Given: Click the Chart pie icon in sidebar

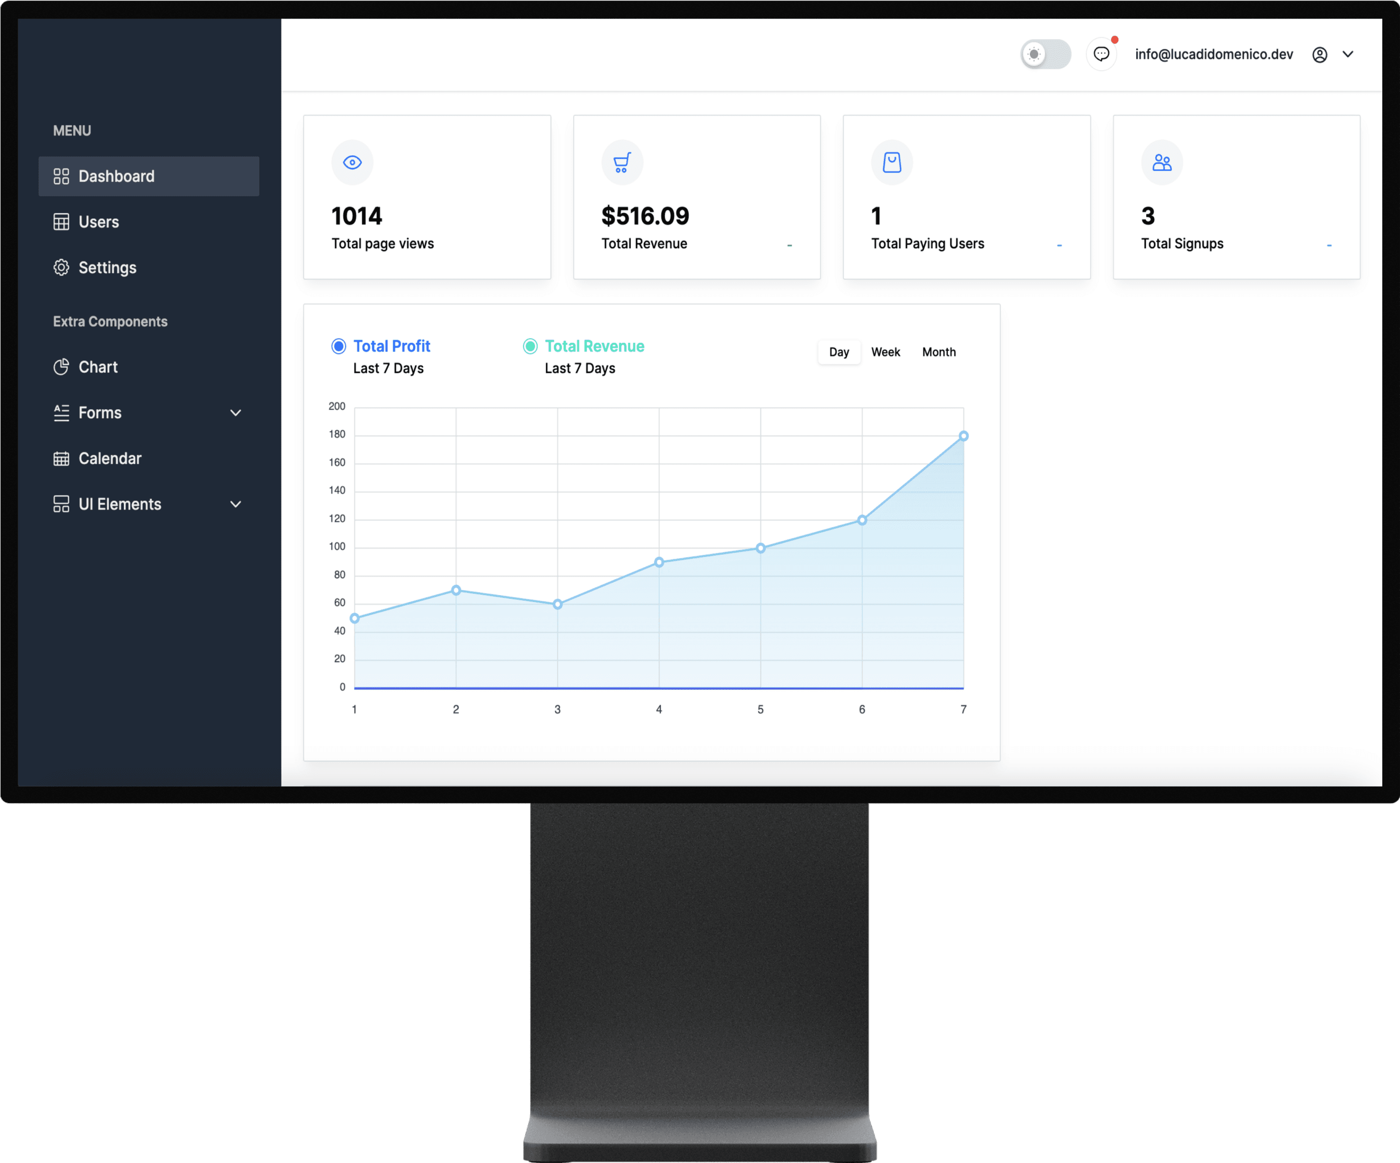Looking at the screenshot, I should tap(61, 367).
